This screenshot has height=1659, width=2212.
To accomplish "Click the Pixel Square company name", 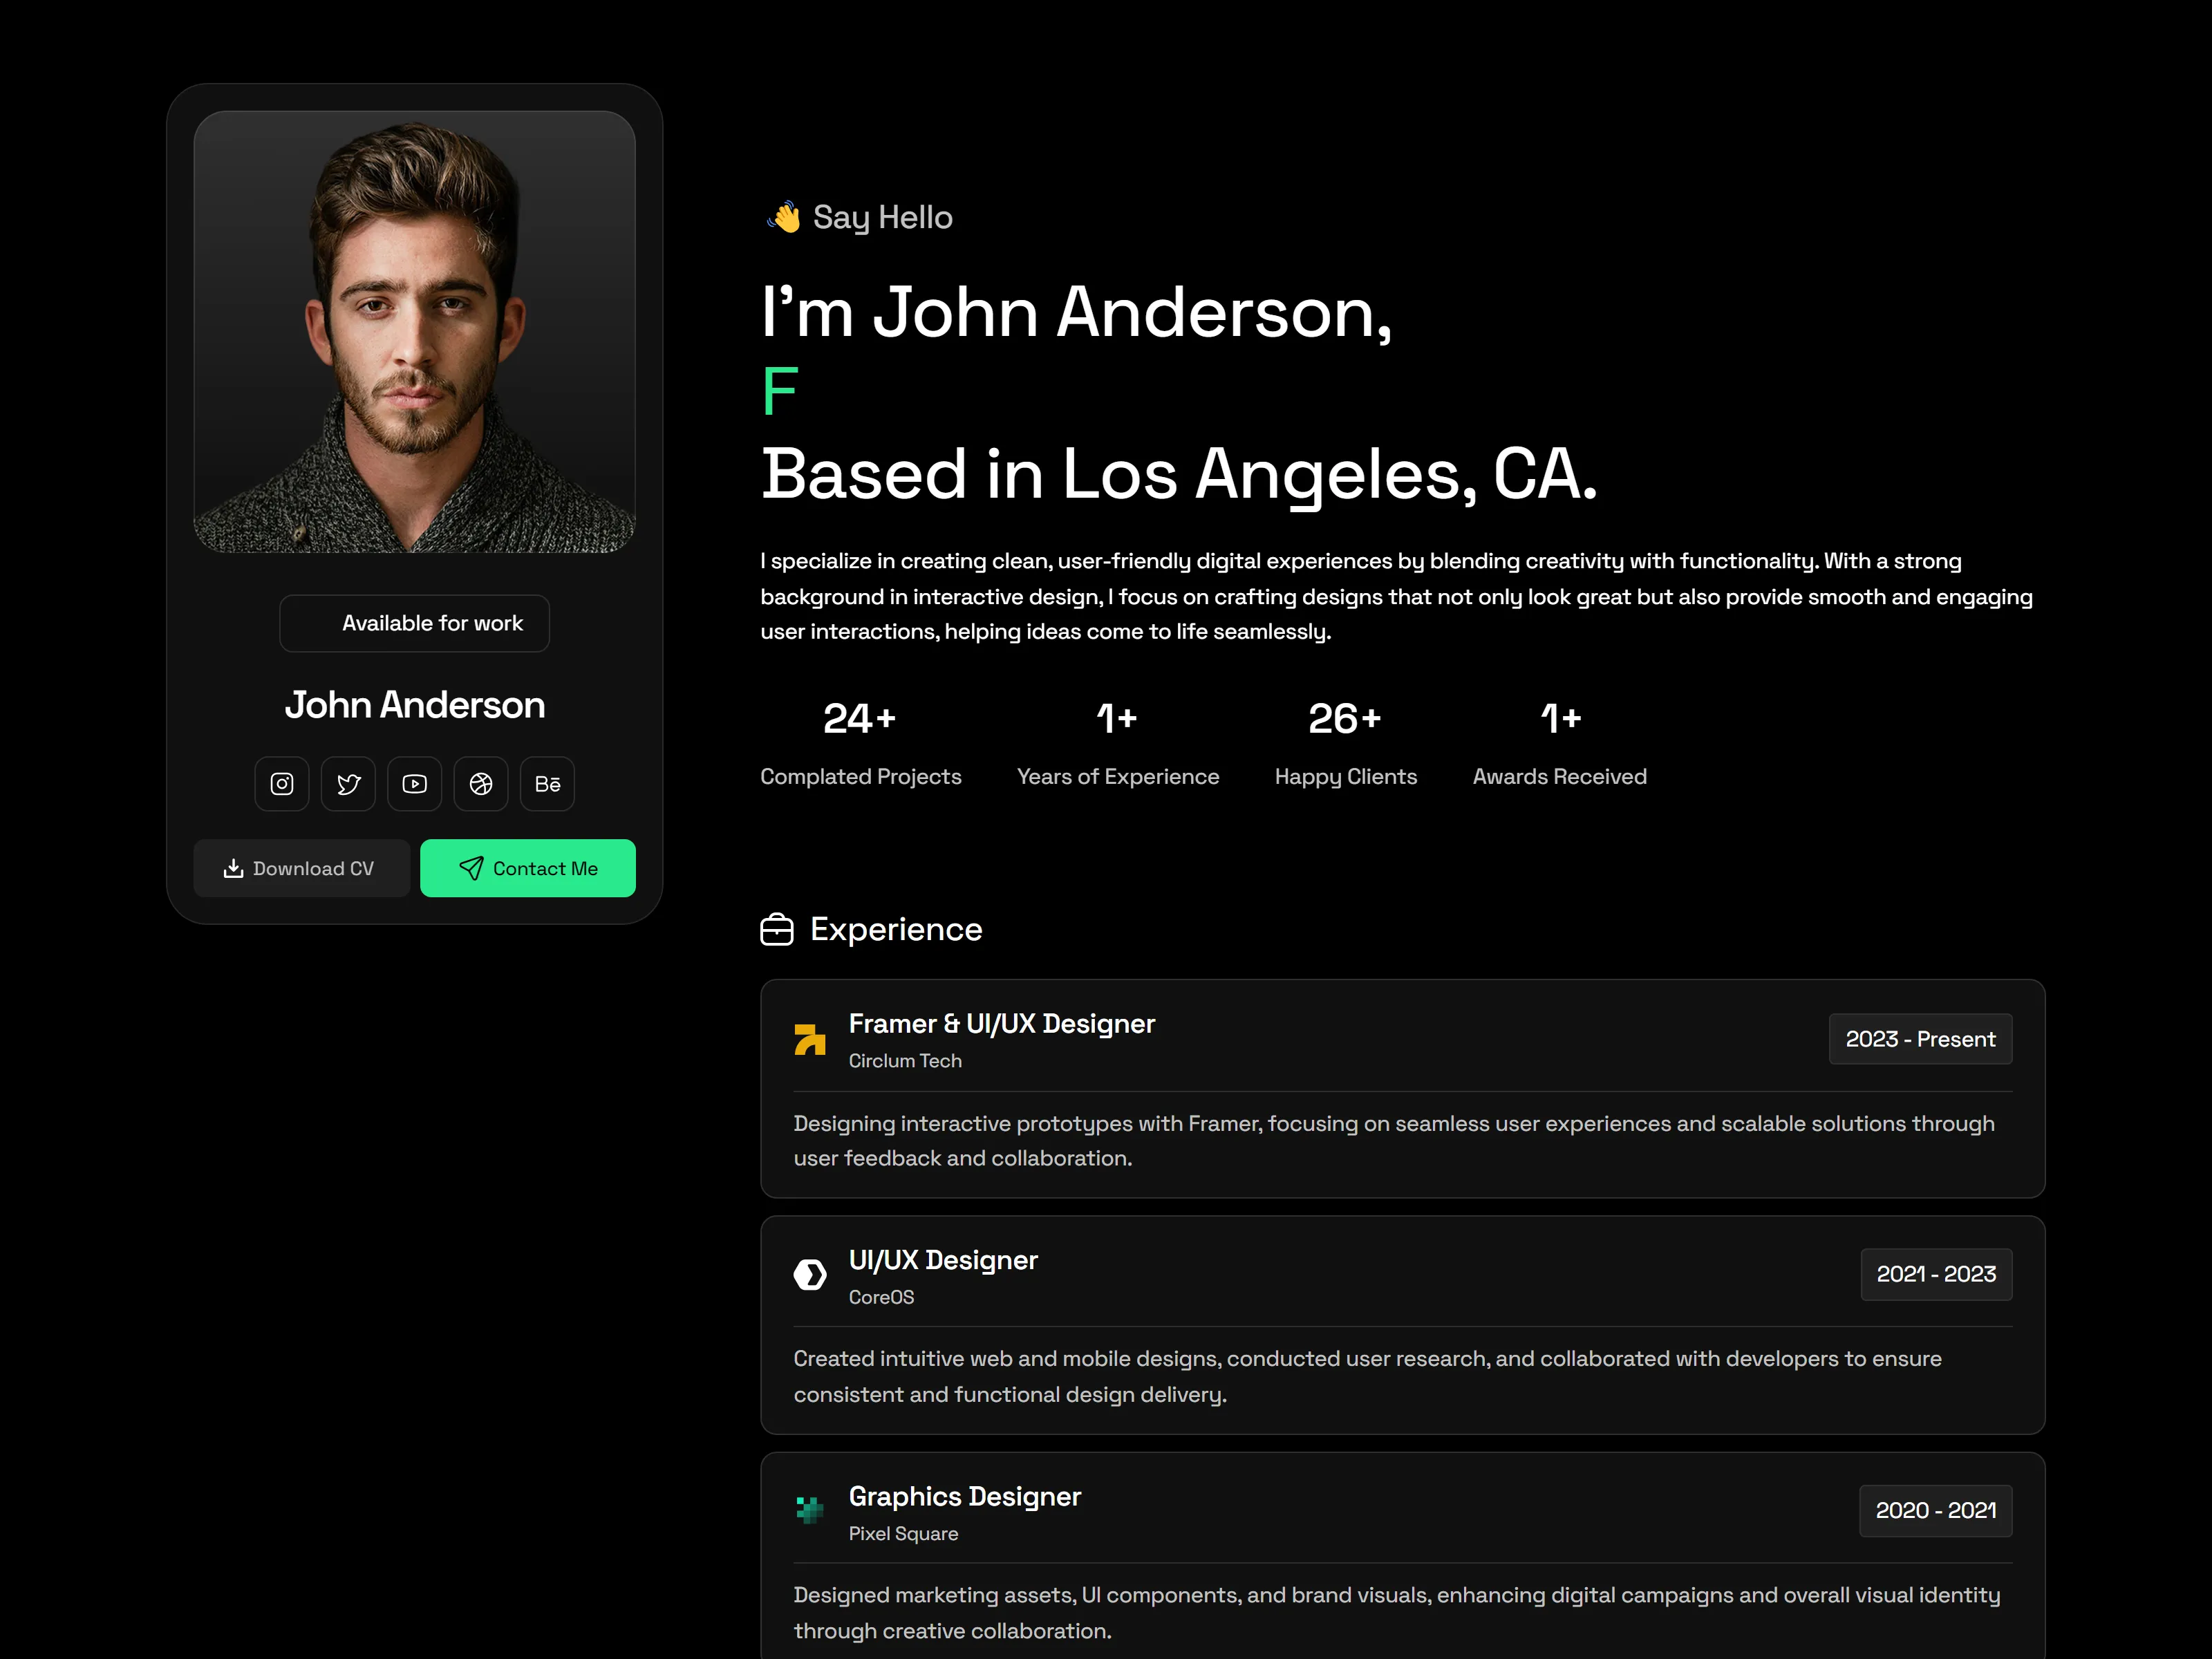I will click(x=903, y=1533).
